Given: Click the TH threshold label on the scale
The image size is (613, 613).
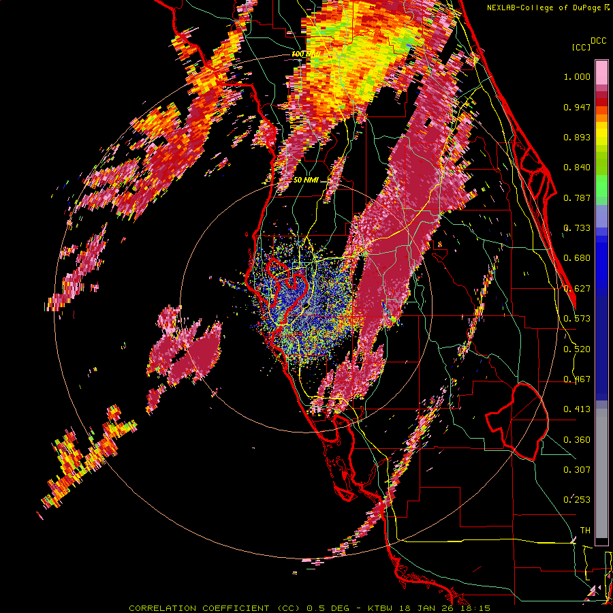Looking at the screenshot, I should 585,531.
